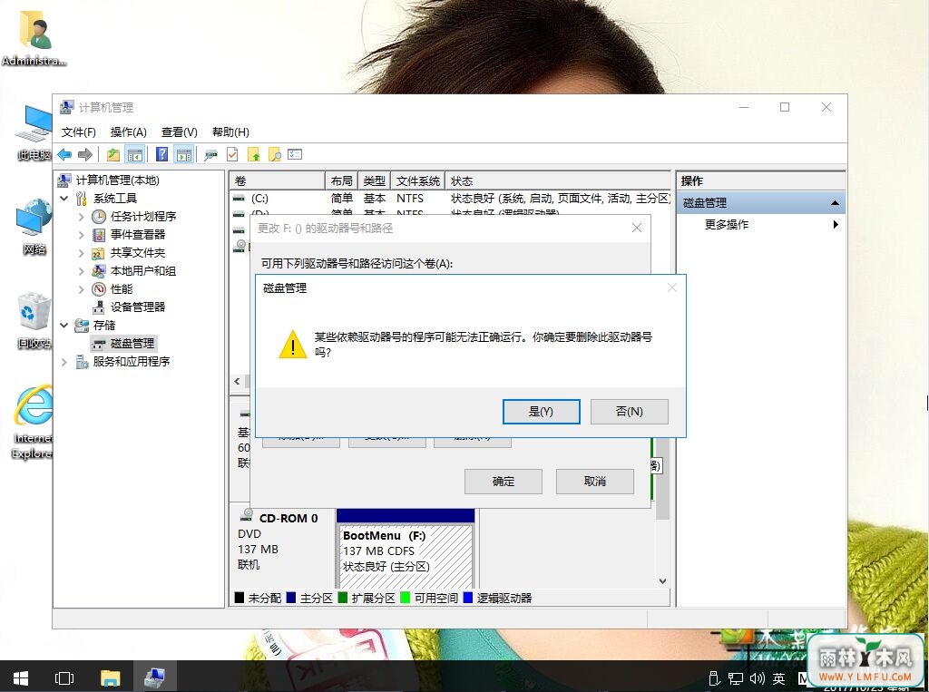Open the 操作(A) menu
929x692 pixels.
(128, 132)
